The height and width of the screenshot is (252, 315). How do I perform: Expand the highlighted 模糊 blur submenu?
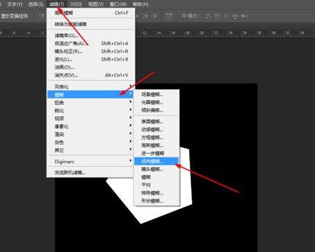[91, 95]
